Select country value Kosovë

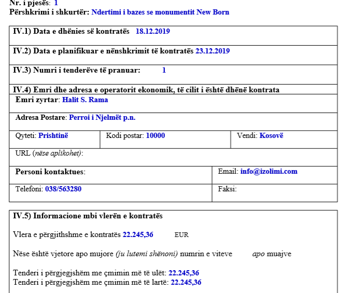pyautogui.click(x=271, y=135)
